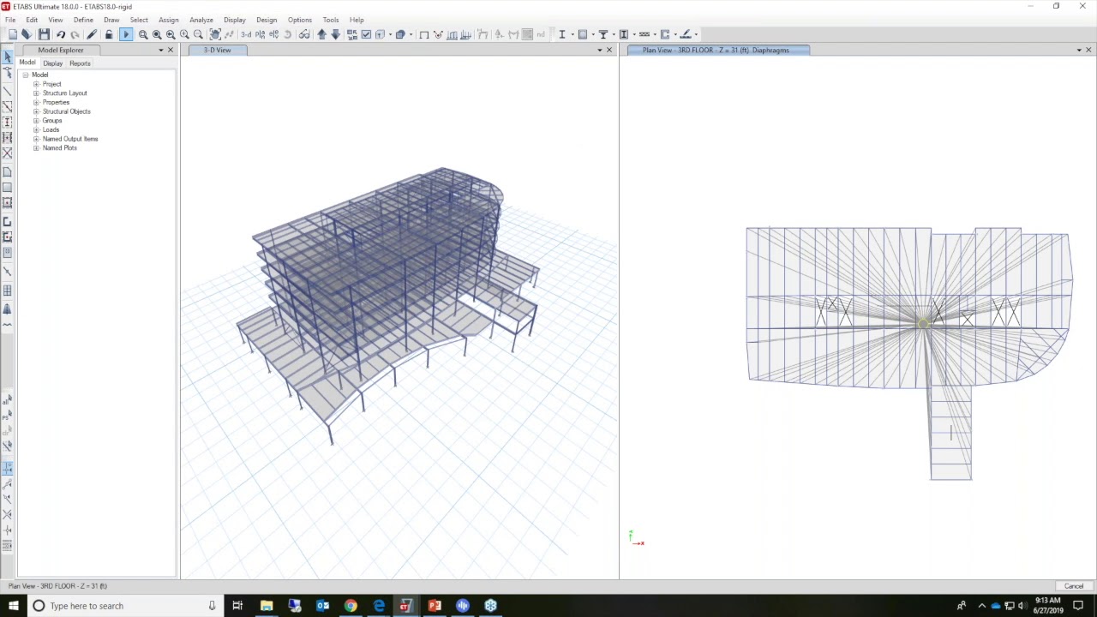Set the default 3-d view
This screenshot has height=617, width=1097.
(246, 34)
